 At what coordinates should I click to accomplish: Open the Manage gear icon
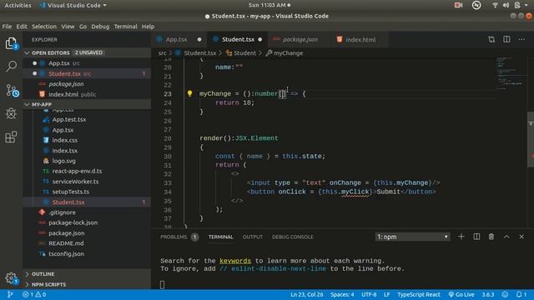click(11, 278)
